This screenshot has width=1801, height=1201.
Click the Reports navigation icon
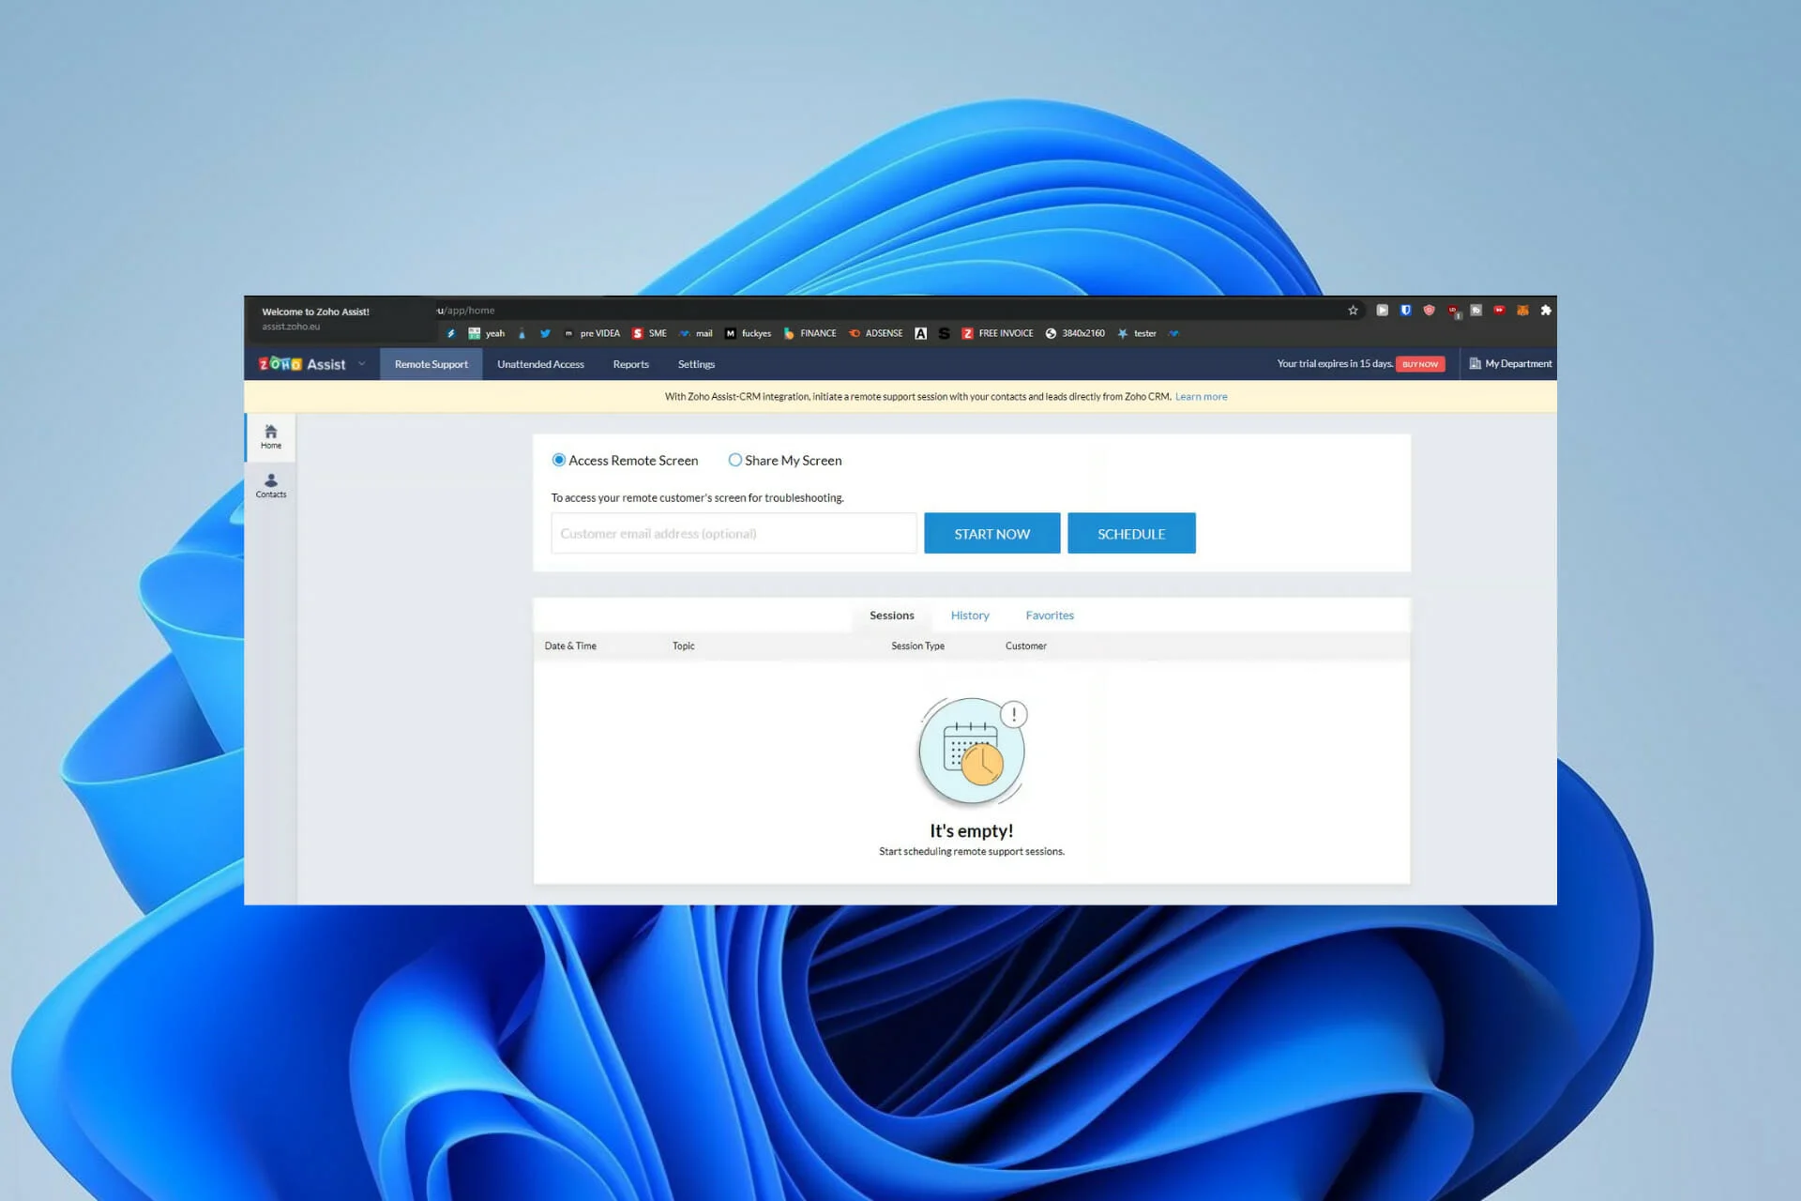(x=629, y=363)
